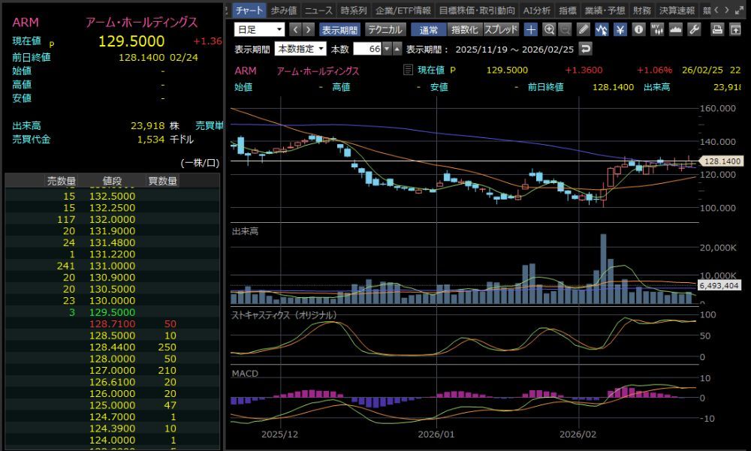Image resolution: width=751 pixels, height=451 pixels.
Task: Click the 値段 column header
Action: pos(112,181)
